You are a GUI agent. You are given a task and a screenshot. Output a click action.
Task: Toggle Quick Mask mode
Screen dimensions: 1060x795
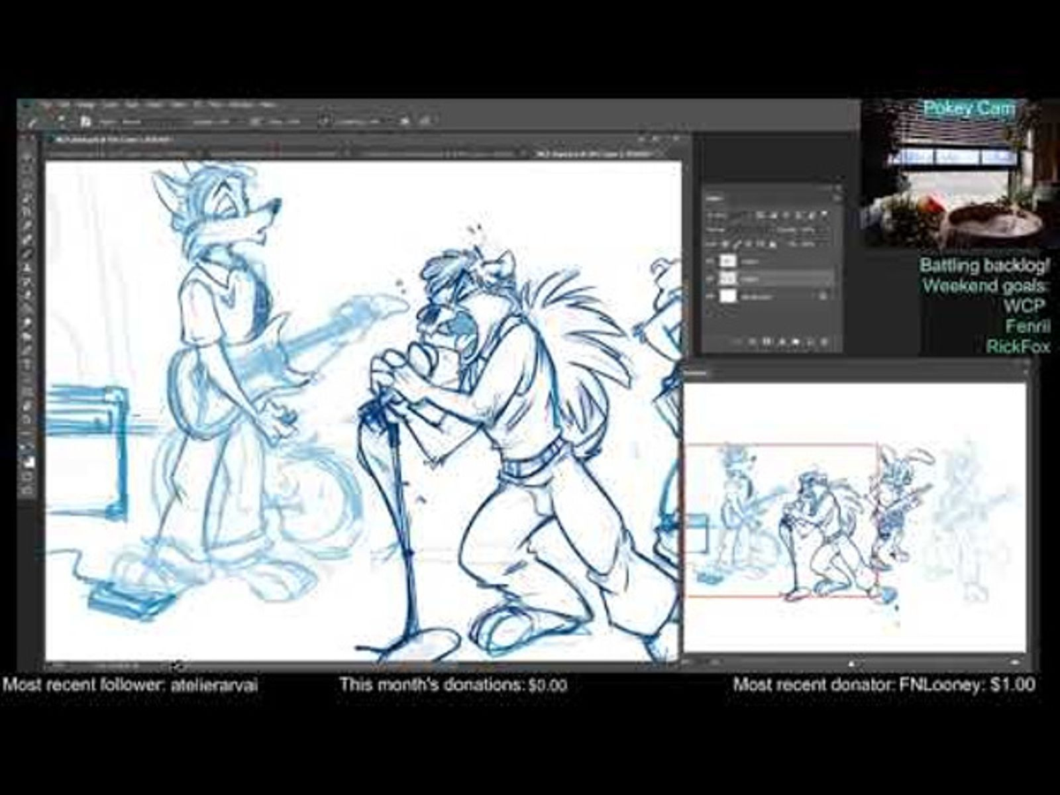pos(28,478)
